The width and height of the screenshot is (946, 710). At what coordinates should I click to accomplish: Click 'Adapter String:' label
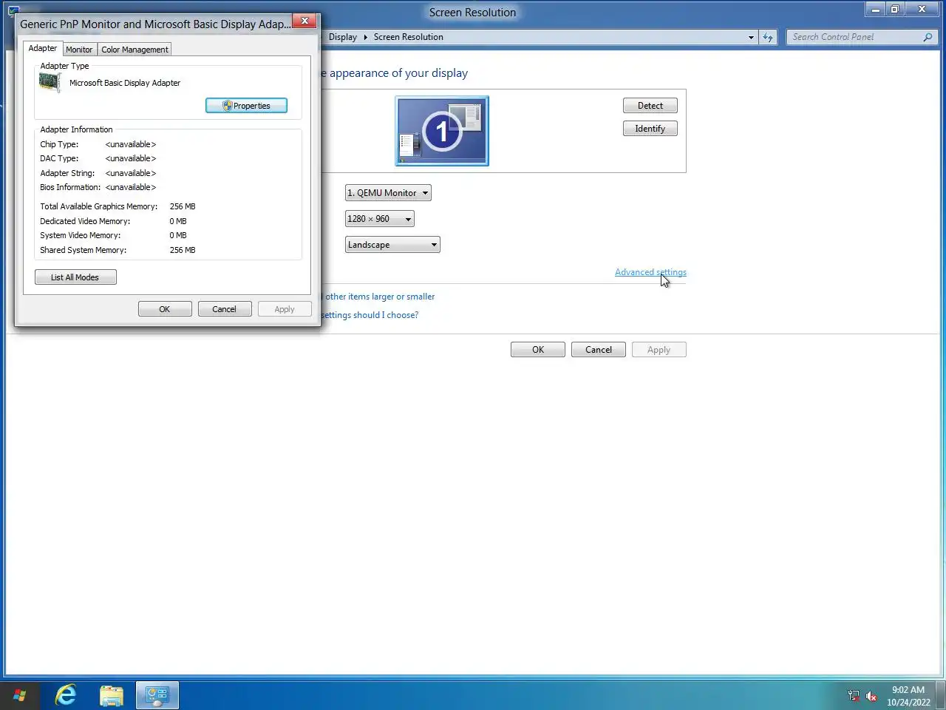point(67,173)
